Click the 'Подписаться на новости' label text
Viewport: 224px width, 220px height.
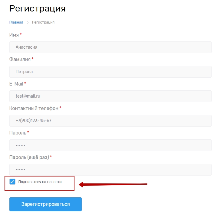[x=40, y=182]
